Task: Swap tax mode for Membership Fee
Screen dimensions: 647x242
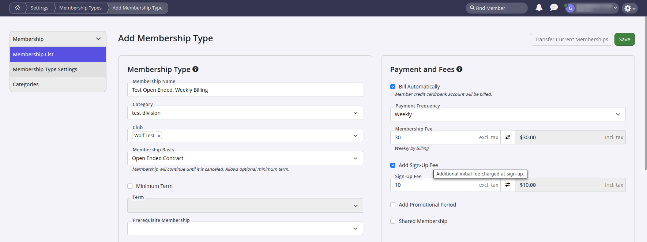Action: [508, 137]
